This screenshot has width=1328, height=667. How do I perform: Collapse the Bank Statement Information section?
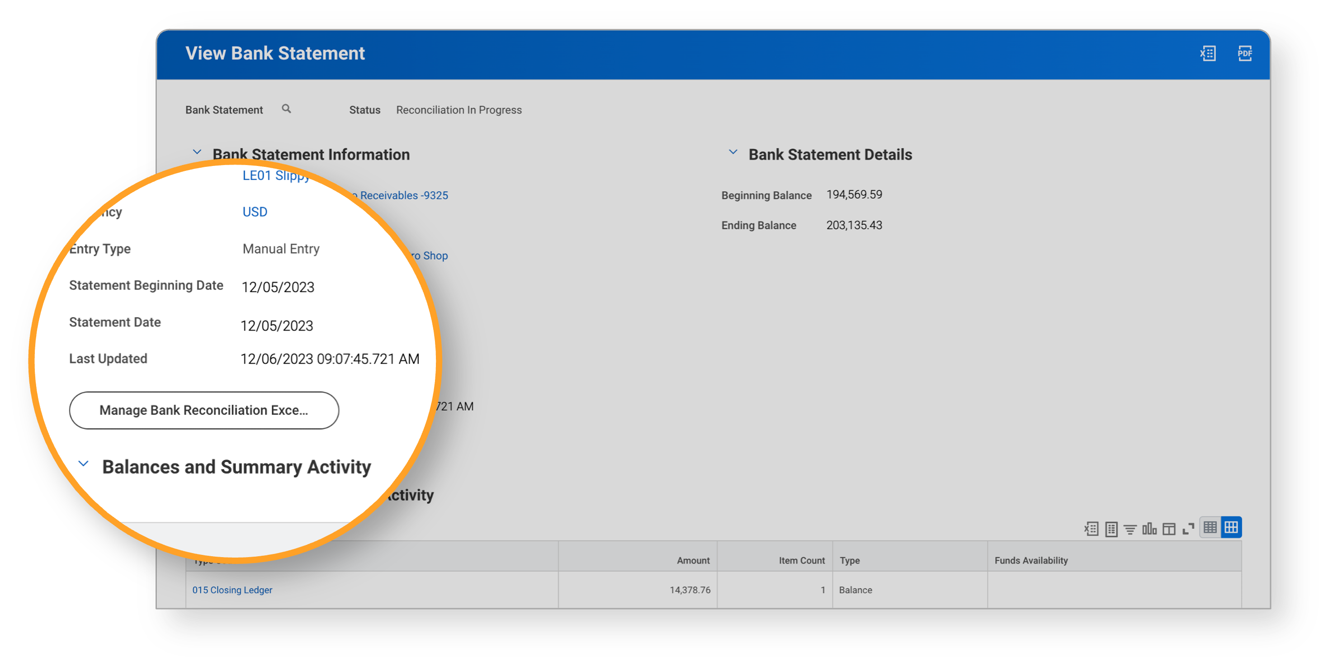pos(197,152)
